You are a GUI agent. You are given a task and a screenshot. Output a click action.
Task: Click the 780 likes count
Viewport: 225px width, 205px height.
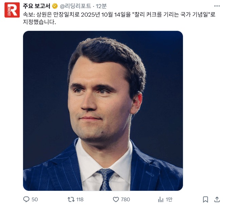pyautogui.click(x=126, y=199)
